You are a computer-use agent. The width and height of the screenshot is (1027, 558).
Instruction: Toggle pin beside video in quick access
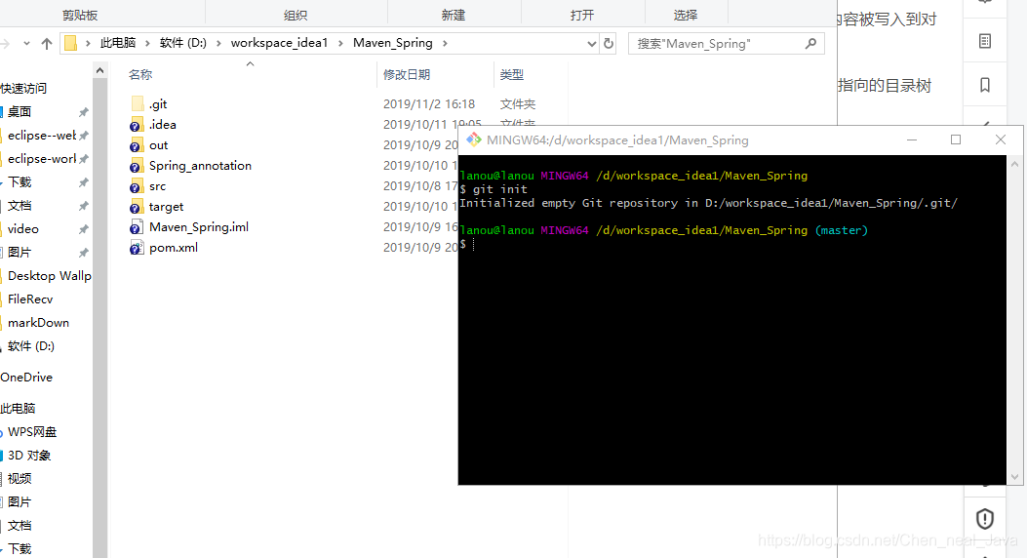(83, 229)
